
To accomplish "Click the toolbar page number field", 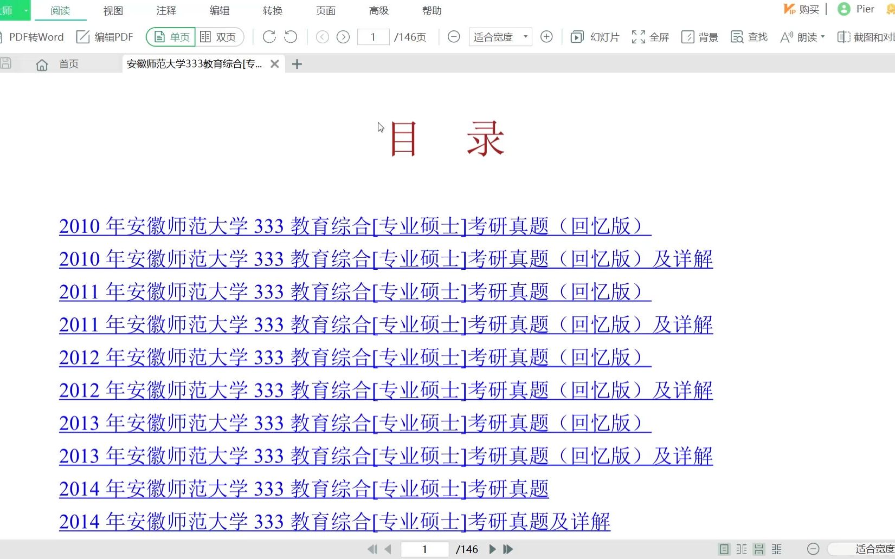I will (x=373, y=37).
